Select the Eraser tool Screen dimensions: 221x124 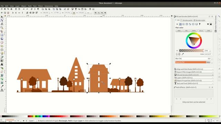pyautogui.click(x=2, y=72)
